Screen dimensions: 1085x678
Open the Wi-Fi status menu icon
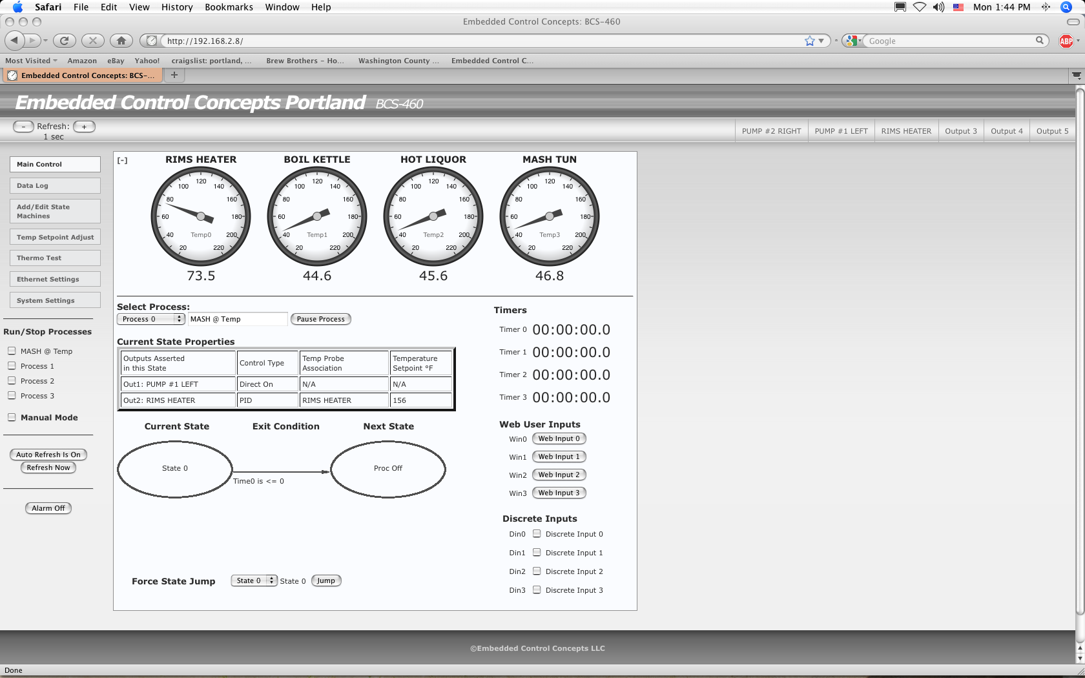click(x=919, y=7)
